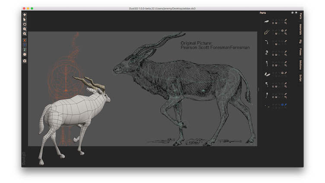Image resolution: width=325 pixels, height=183 pixels.
Task: Close the Parts panel
Action: [x=296, y=13]
